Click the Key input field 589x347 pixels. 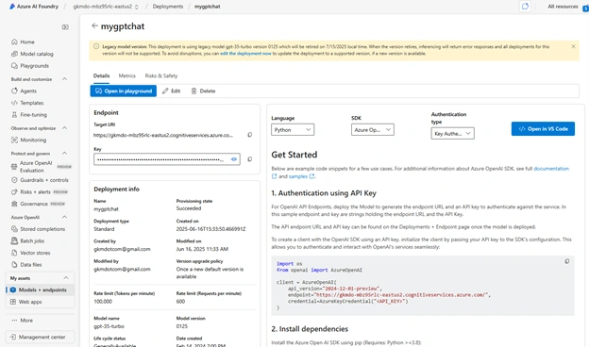pos(167,159)
